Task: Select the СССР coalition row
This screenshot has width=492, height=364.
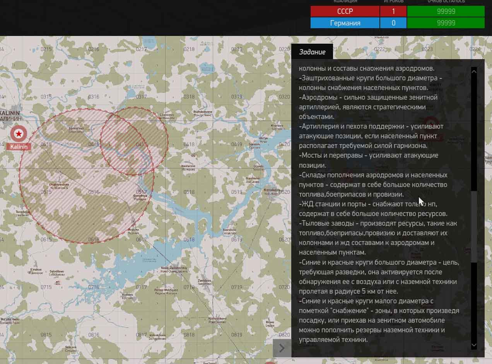Action: (x=345, y=12)
